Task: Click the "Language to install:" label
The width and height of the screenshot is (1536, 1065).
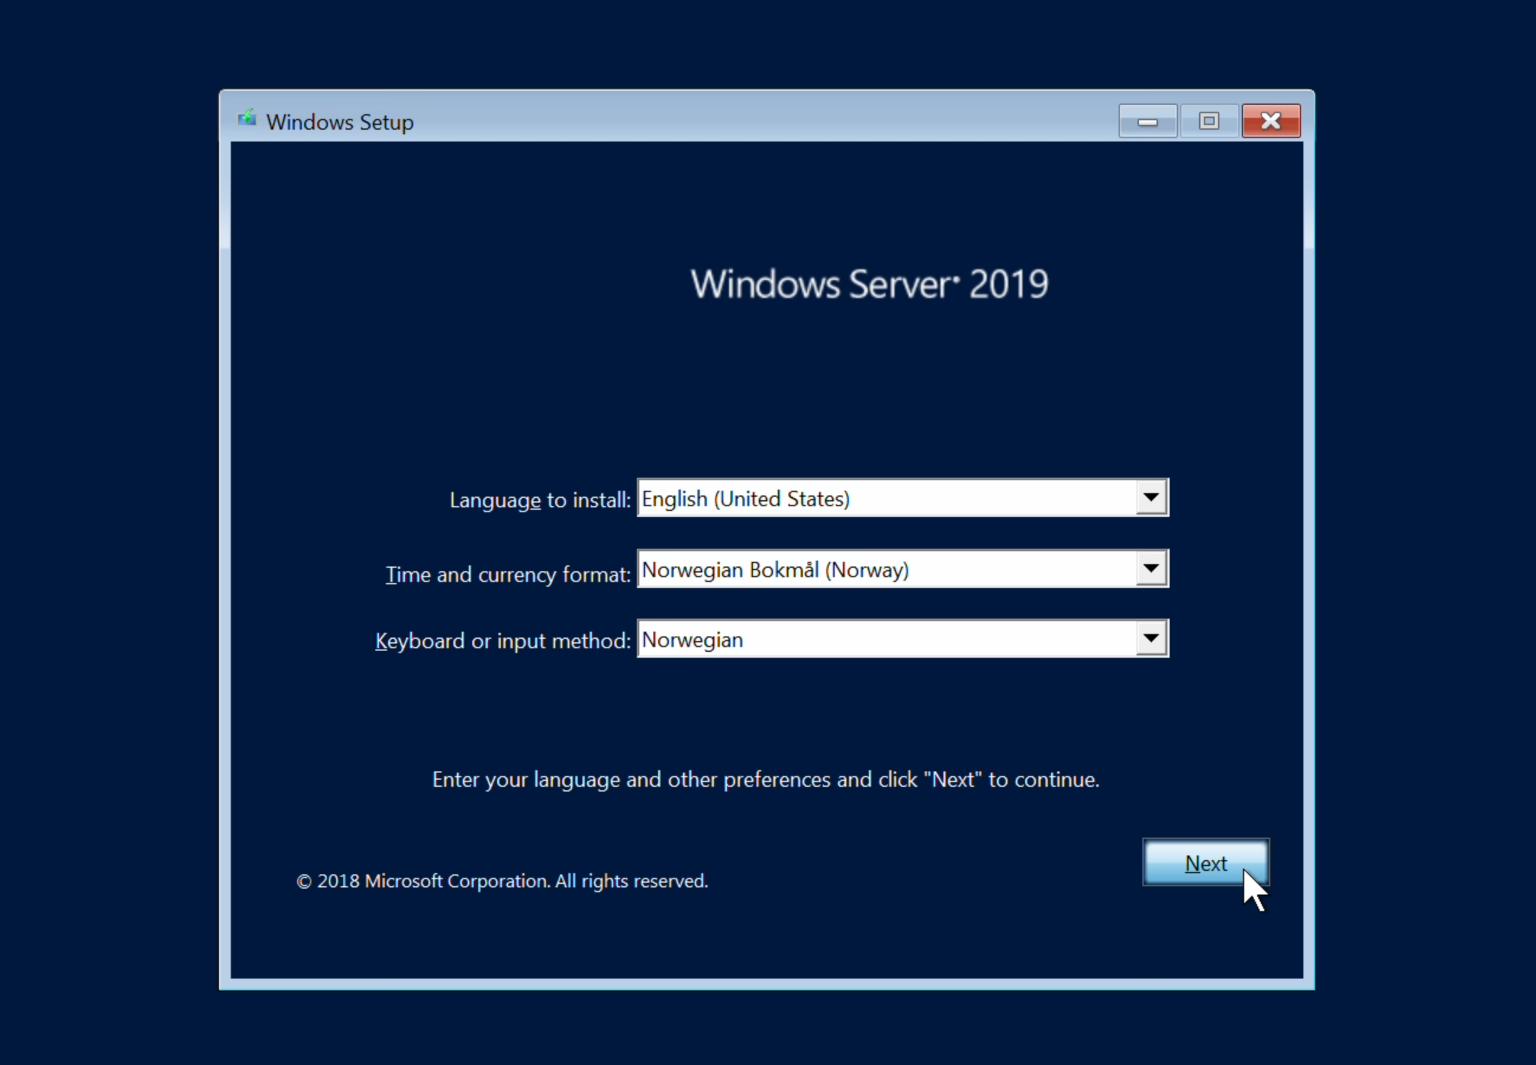Action: 540,500
